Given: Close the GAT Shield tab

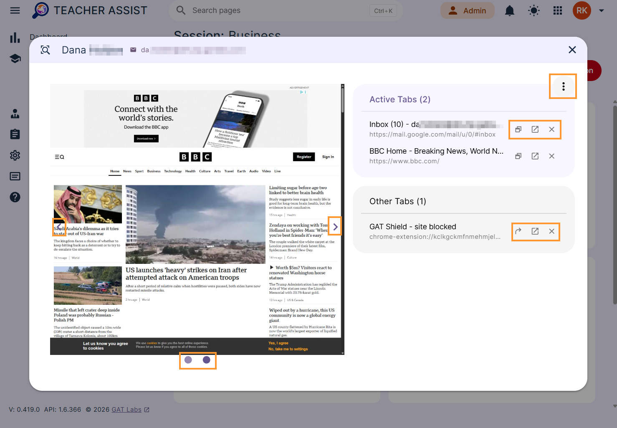Looking at the screenshot, I should (551, 231).
